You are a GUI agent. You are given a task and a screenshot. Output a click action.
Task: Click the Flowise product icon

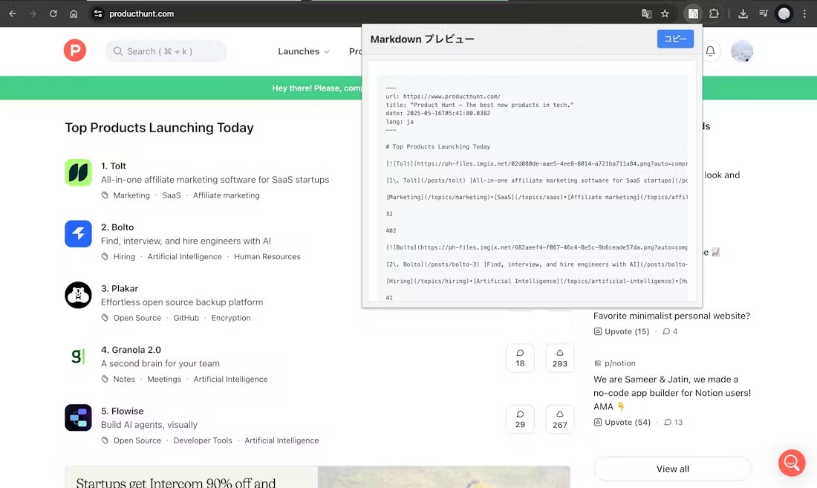click(x=78, y=417)
